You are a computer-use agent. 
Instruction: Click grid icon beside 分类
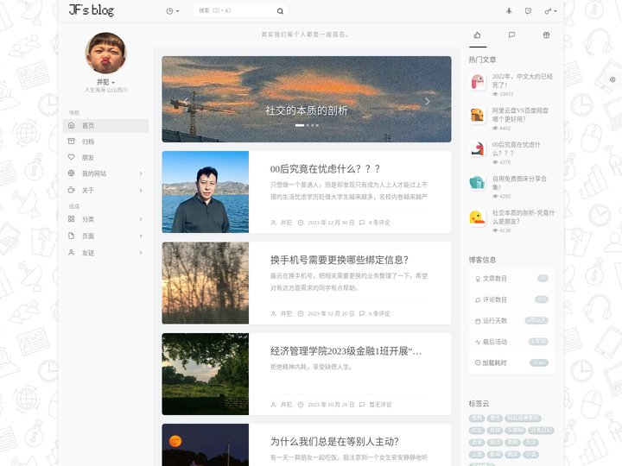[x=72, y=218]
